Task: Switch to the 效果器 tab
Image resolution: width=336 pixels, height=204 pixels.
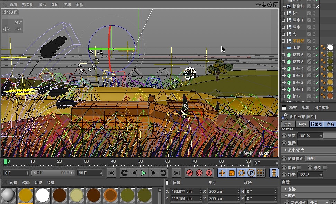Action: click(316, 124)
